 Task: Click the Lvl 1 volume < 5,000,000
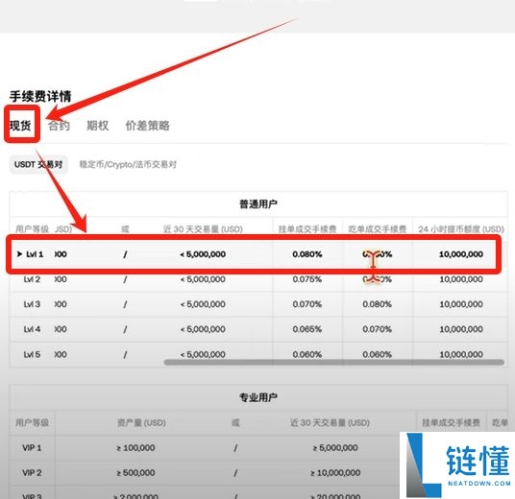coord(203,254)
